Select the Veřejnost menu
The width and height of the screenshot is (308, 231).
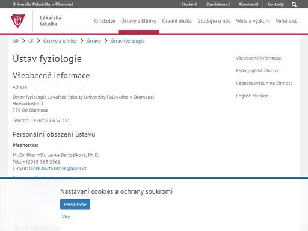(x=286, y=21)
